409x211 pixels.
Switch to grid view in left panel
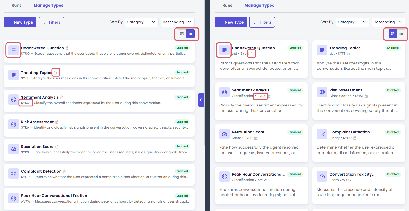(182, 34)
